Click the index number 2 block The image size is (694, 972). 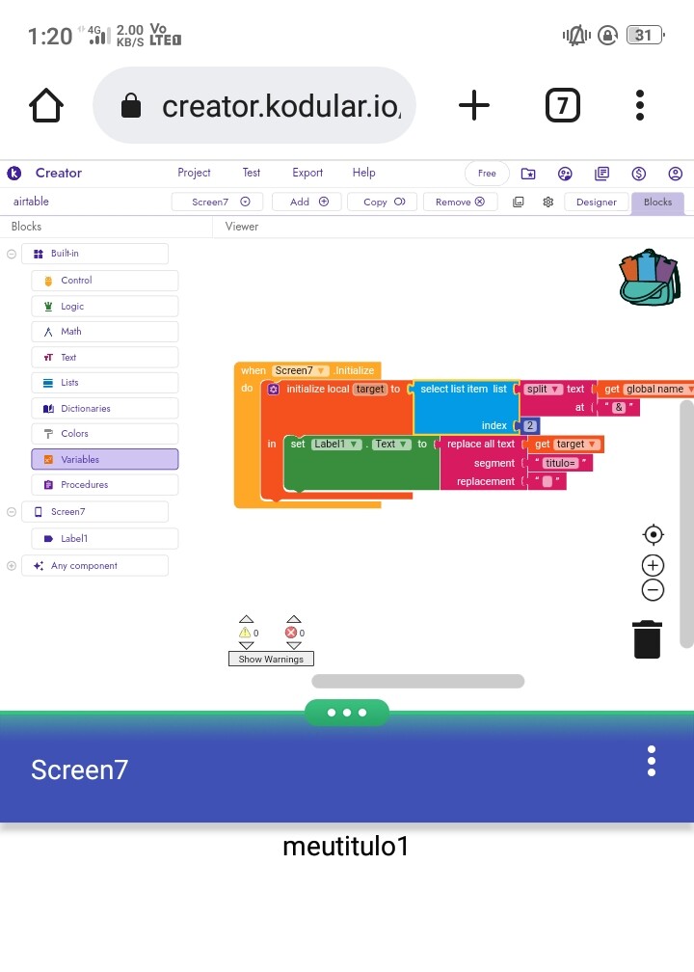click(x=530, y=426)
